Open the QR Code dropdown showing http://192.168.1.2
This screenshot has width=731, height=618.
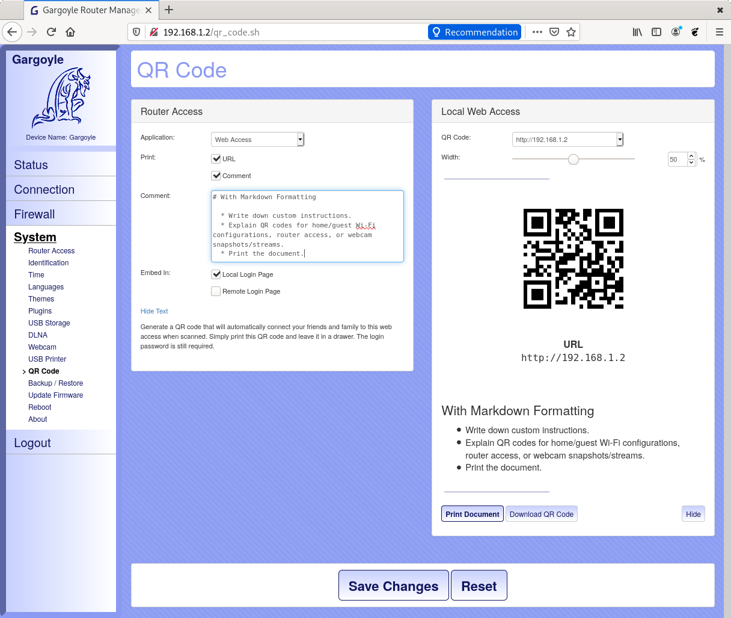[568, 140]
